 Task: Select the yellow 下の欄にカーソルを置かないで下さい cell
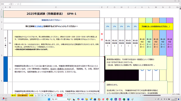[x=156, y=26]
